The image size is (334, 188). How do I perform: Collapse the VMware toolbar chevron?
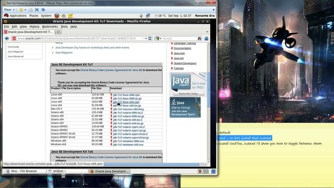213,9
